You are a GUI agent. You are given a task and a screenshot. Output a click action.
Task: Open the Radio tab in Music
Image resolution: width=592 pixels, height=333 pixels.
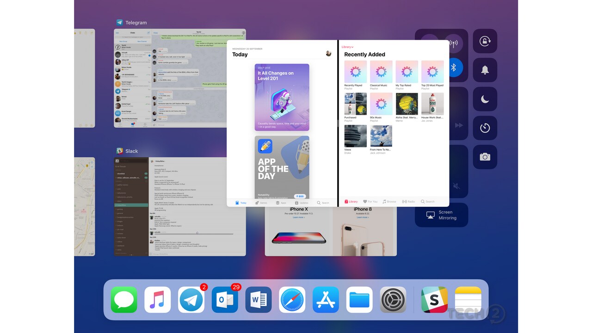tap(408, 202)
